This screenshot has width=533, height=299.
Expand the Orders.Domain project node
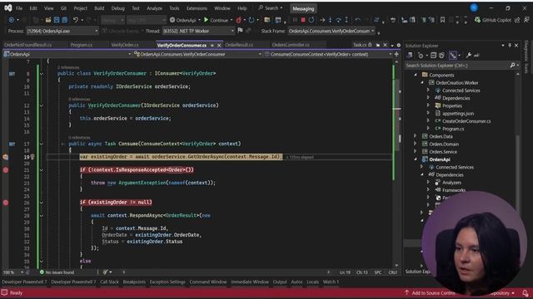coord(416,144)
